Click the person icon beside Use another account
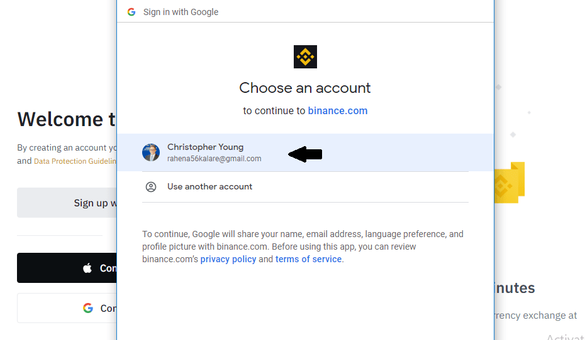The image size is (585, 340). click(x=151, y=187)
